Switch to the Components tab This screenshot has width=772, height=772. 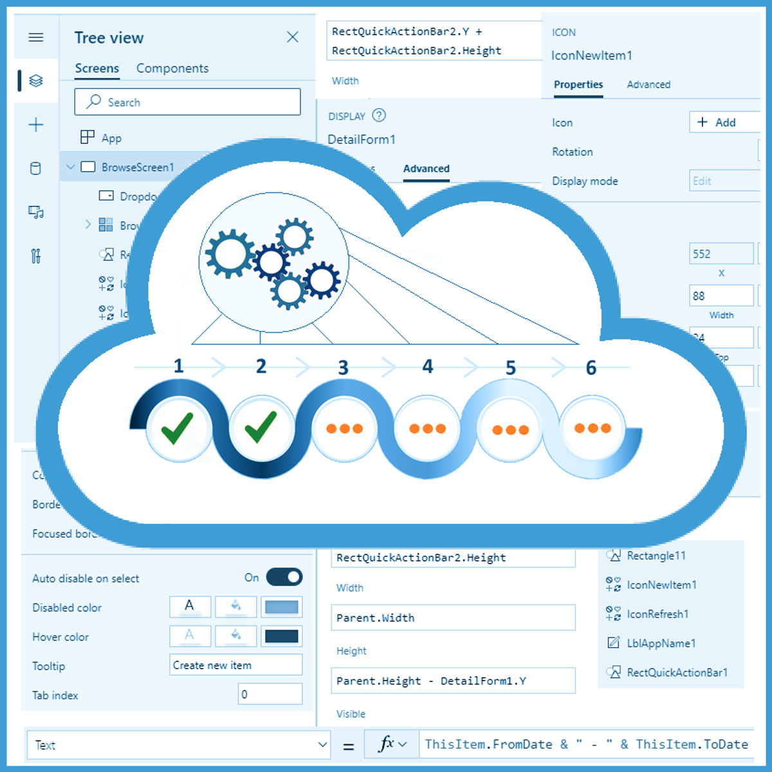pyautogui.click(x=172, y=68)
